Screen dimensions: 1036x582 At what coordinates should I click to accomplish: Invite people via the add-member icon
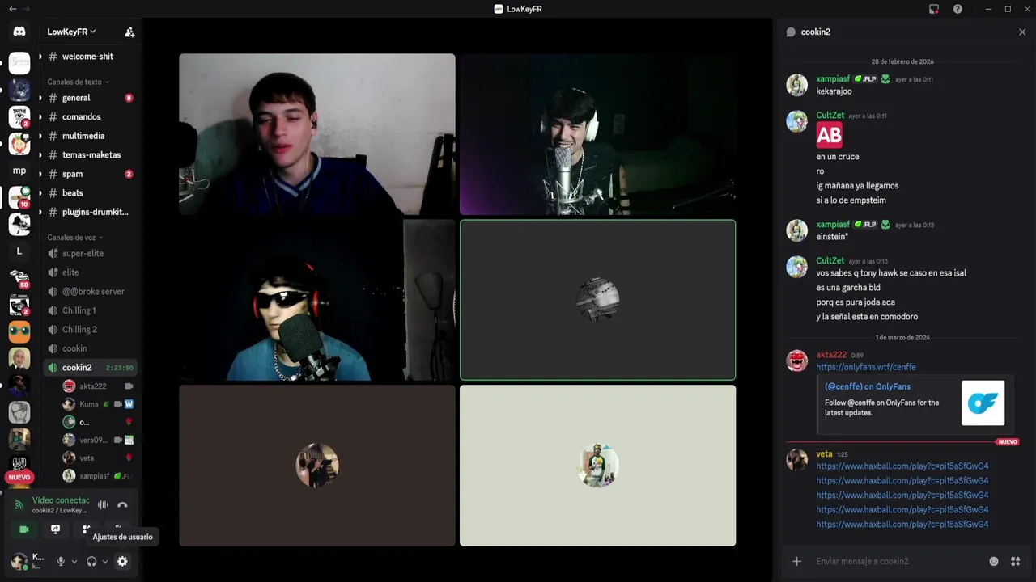tap(129, 32)
